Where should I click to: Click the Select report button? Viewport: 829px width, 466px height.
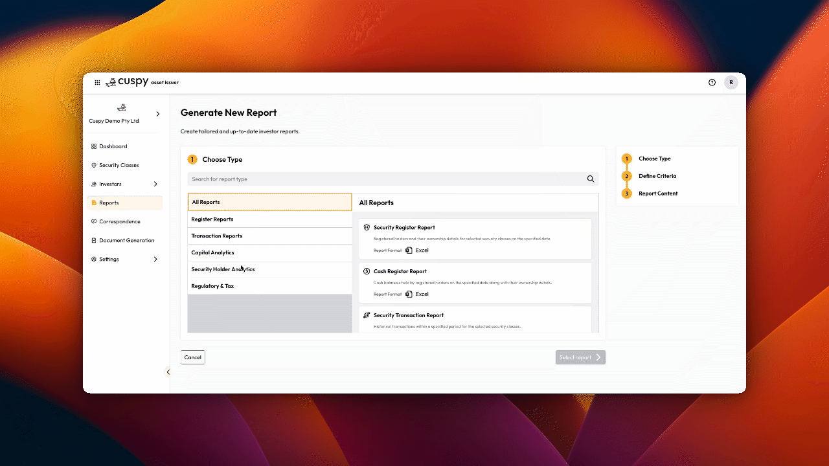[x=580, y=357]
